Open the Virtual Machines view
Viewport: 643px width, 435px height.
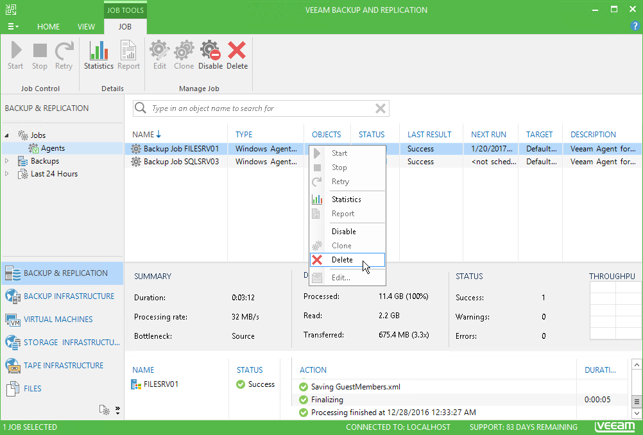(62, 319)
